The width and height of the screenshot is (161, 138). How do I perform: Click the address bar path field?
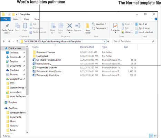click(x=63, y=41)
